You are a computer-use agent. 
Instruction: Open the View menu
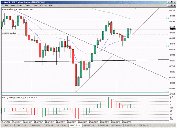point(13,5)
